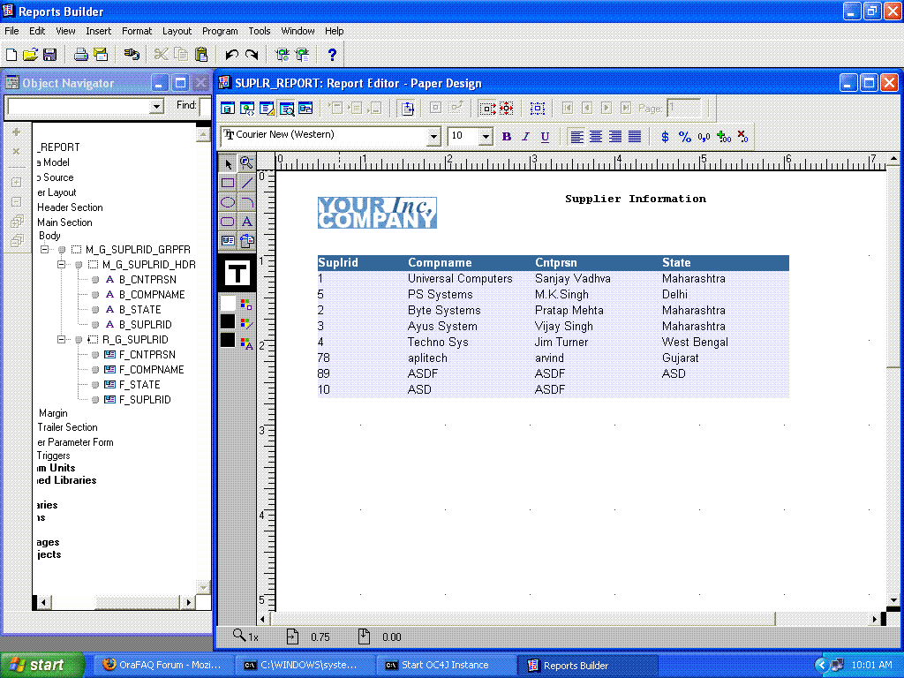The height and width of the screenshot is (678, 904).
Task: Click the blue question mark Help icon
Action: [332, 55]
